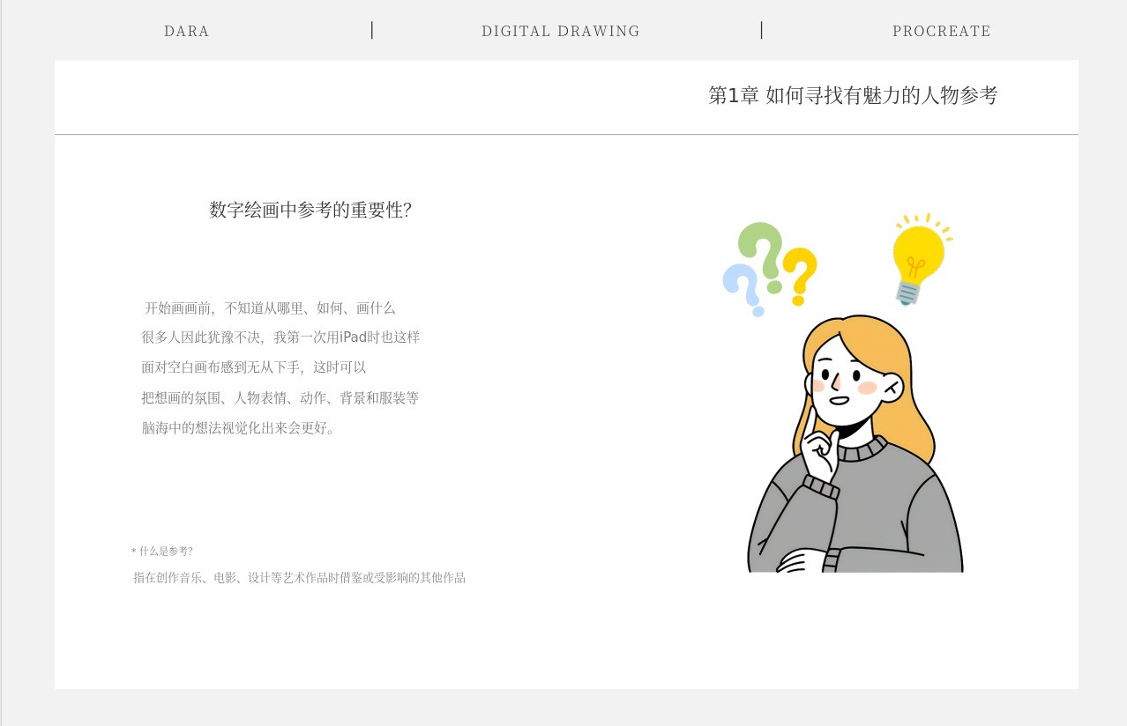Screen dimensions: 1127x726
Task: Click the small blue question mark
Action: pos(743,286)
